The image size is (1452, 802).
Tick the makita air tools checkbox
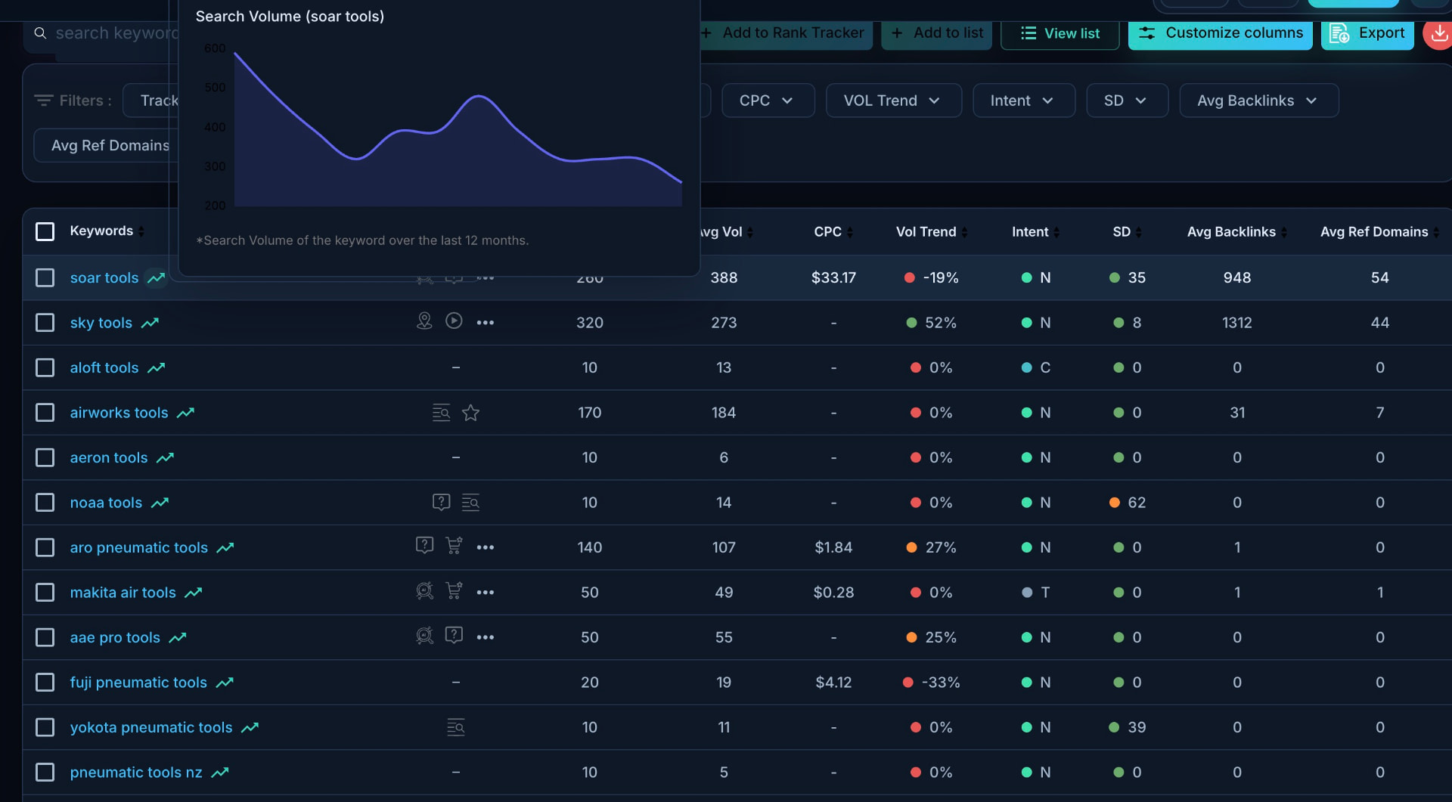(x=45, y=593)
